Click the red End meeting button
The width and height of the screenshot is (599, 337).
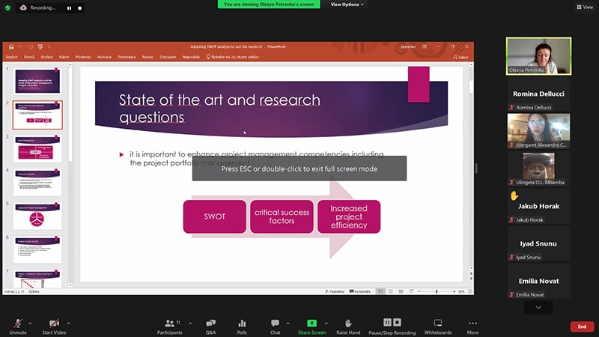(581, 327)
